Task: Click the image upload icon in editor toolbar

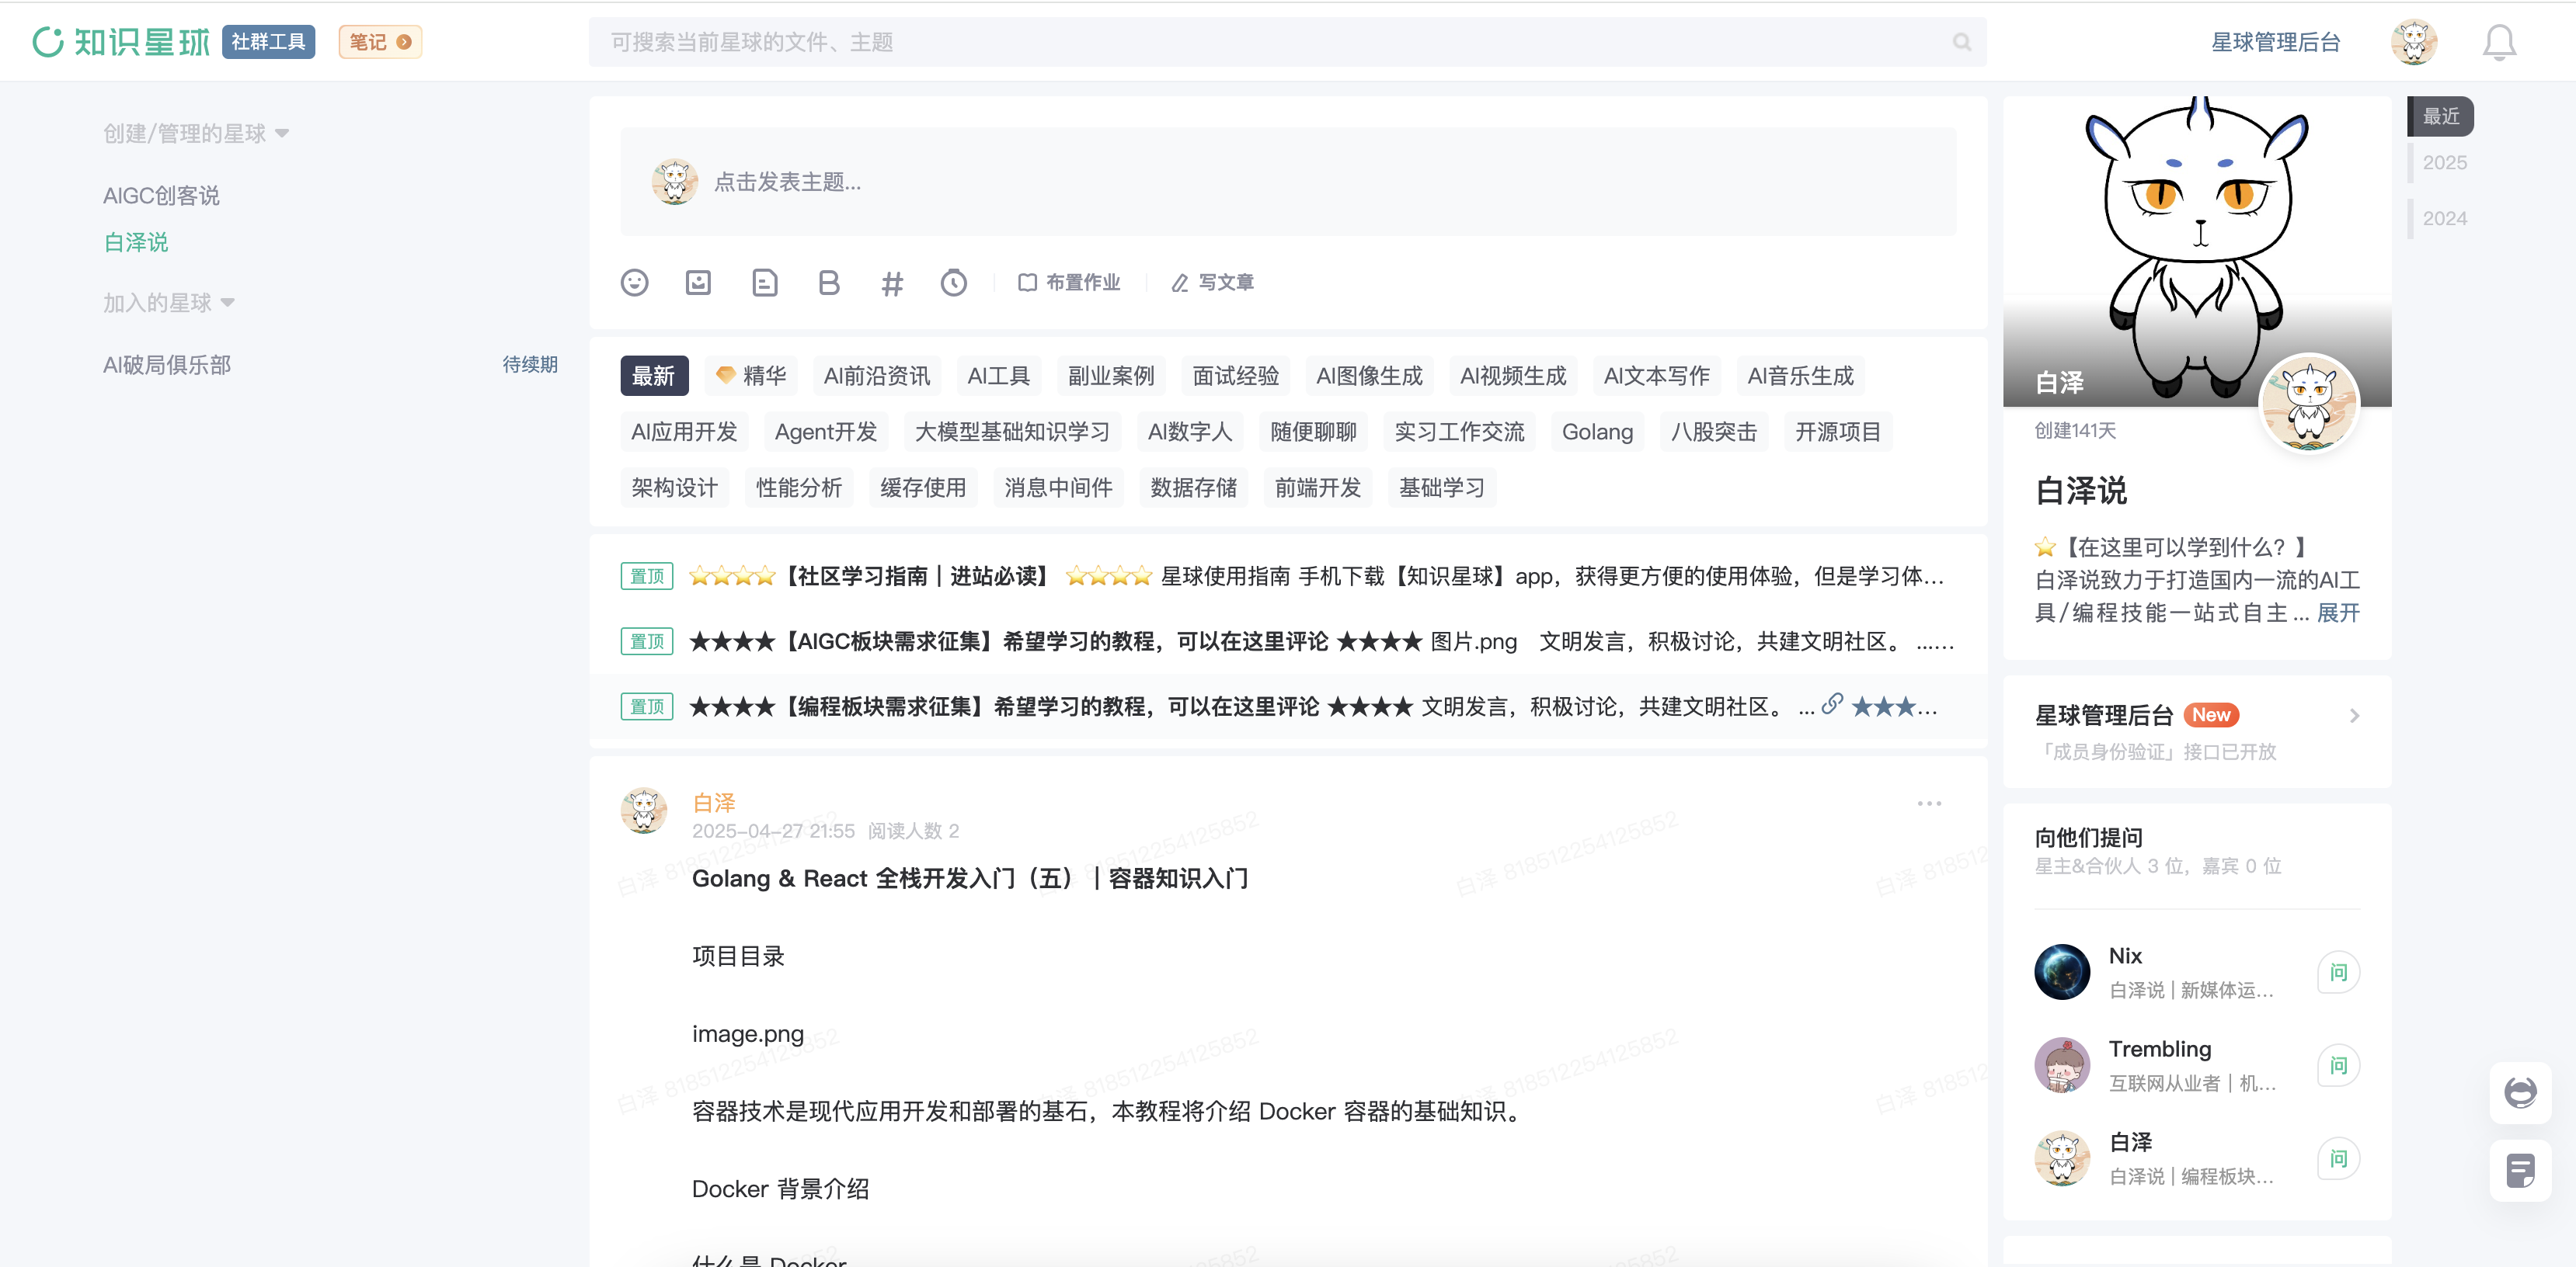Action: pos(698,283)
